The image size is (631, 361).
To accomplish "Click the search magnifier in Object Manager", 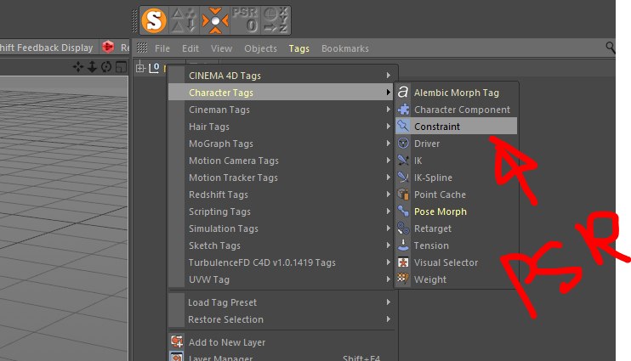I will tap(610, 48).
